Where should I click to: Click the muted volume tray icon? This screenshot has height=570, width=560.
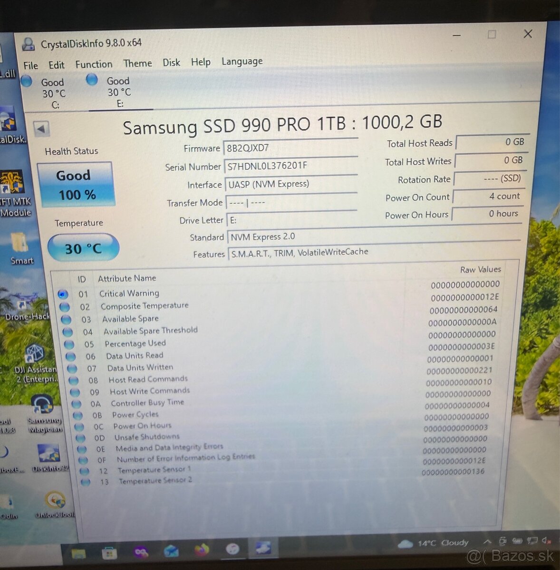(x=547, y=540)
